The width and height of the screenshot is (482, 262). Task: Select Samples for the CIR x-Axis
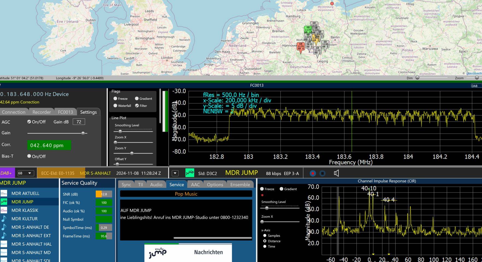click(x=265, y=236)
